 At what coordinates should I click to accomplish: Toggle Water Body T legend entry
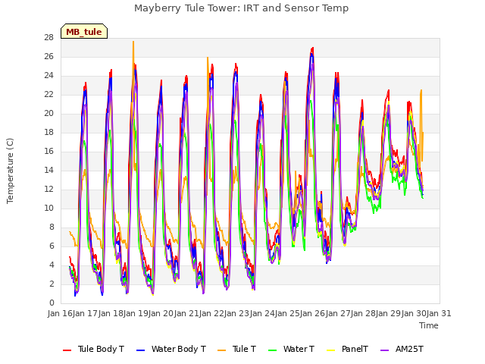[171, 349]
